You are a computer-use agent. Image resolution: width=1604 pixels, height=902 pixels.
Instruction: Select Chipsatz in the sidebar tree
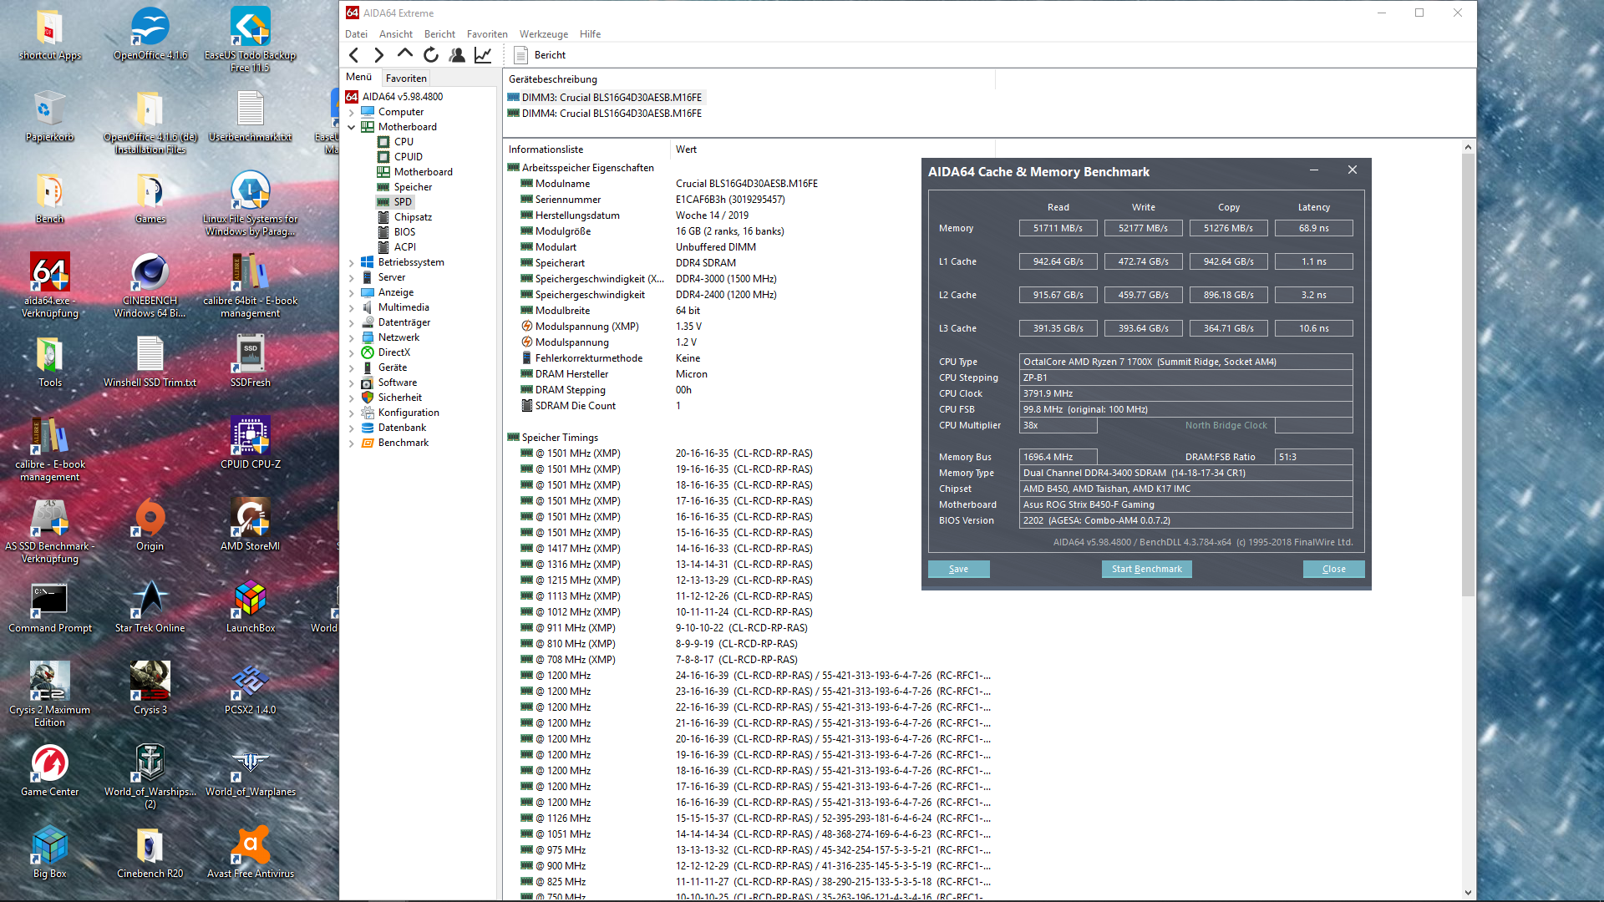(413, 217)
